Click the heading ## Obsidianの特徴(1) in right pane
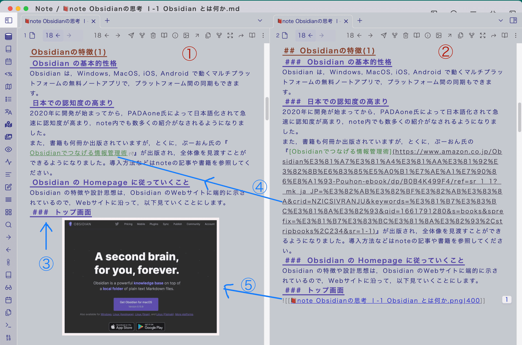The image size is (522, 345). pyautogui.click(x=329, y=51)
